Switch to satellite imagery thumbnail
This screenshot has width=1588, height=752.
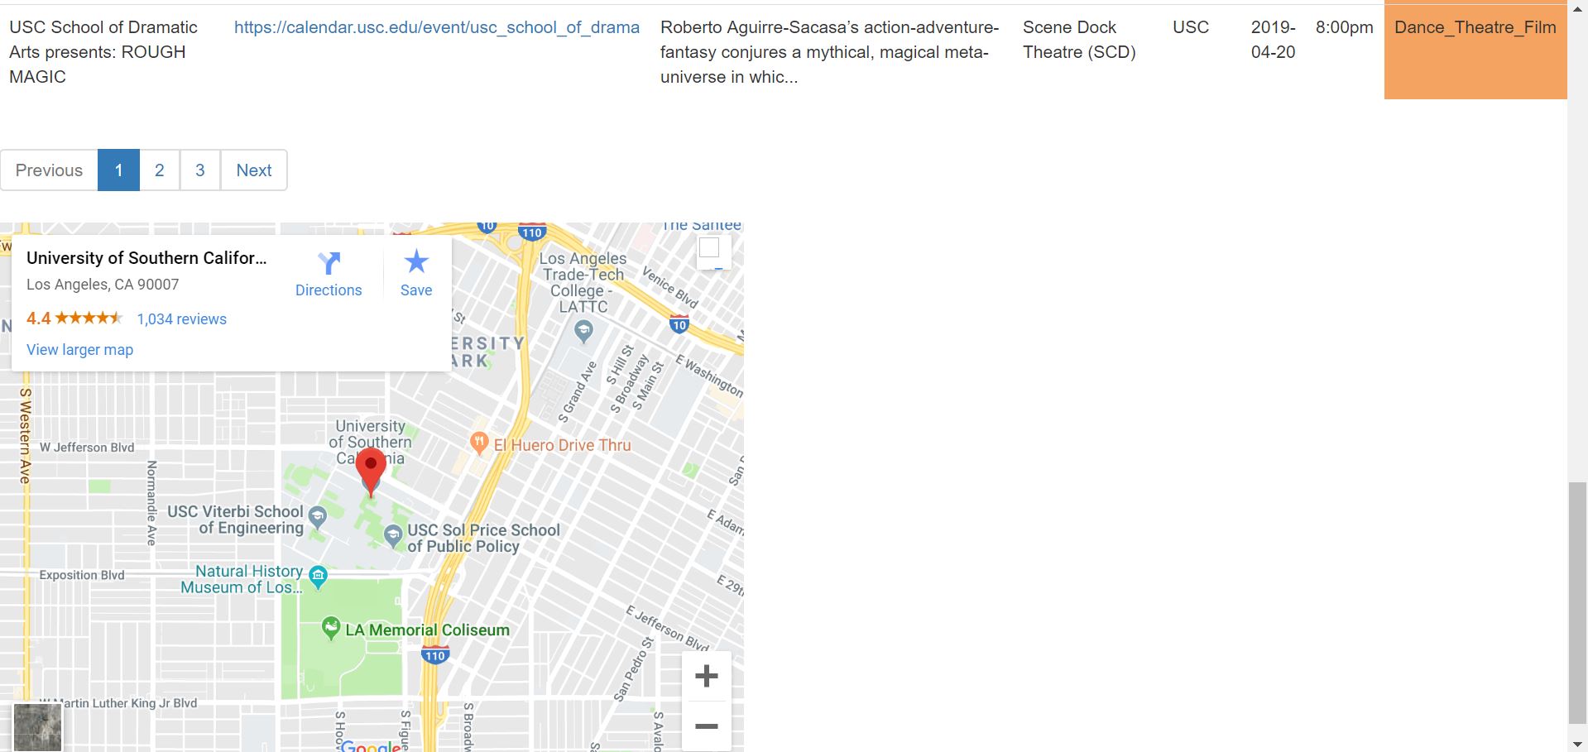pyautogui.click(x=37, y=727)
